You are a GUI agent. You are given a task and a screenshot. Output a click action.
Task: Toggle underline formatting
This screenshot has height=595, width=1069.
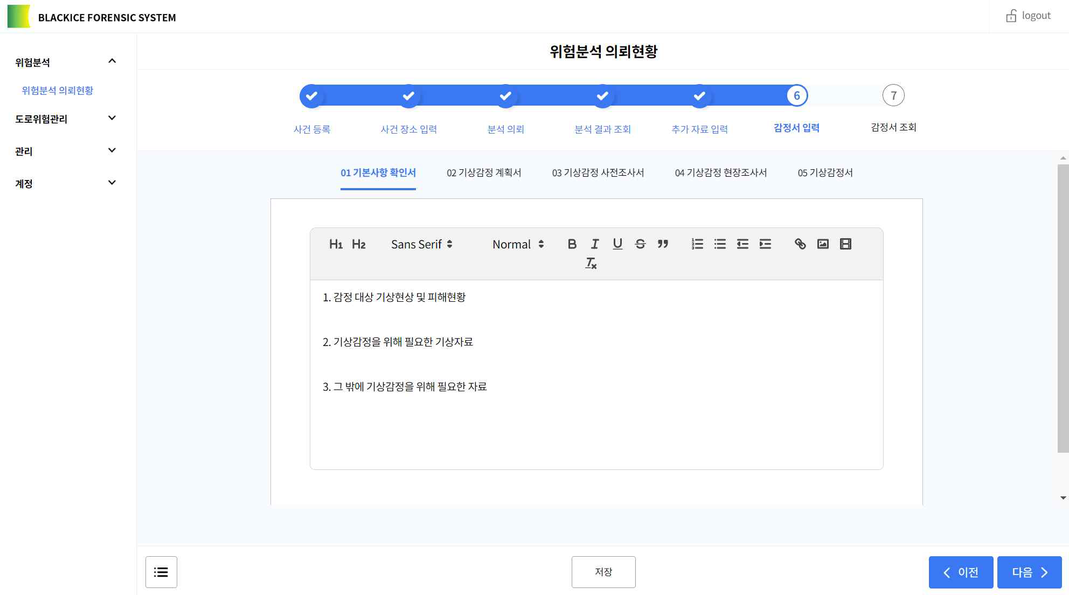pos(617,244)
